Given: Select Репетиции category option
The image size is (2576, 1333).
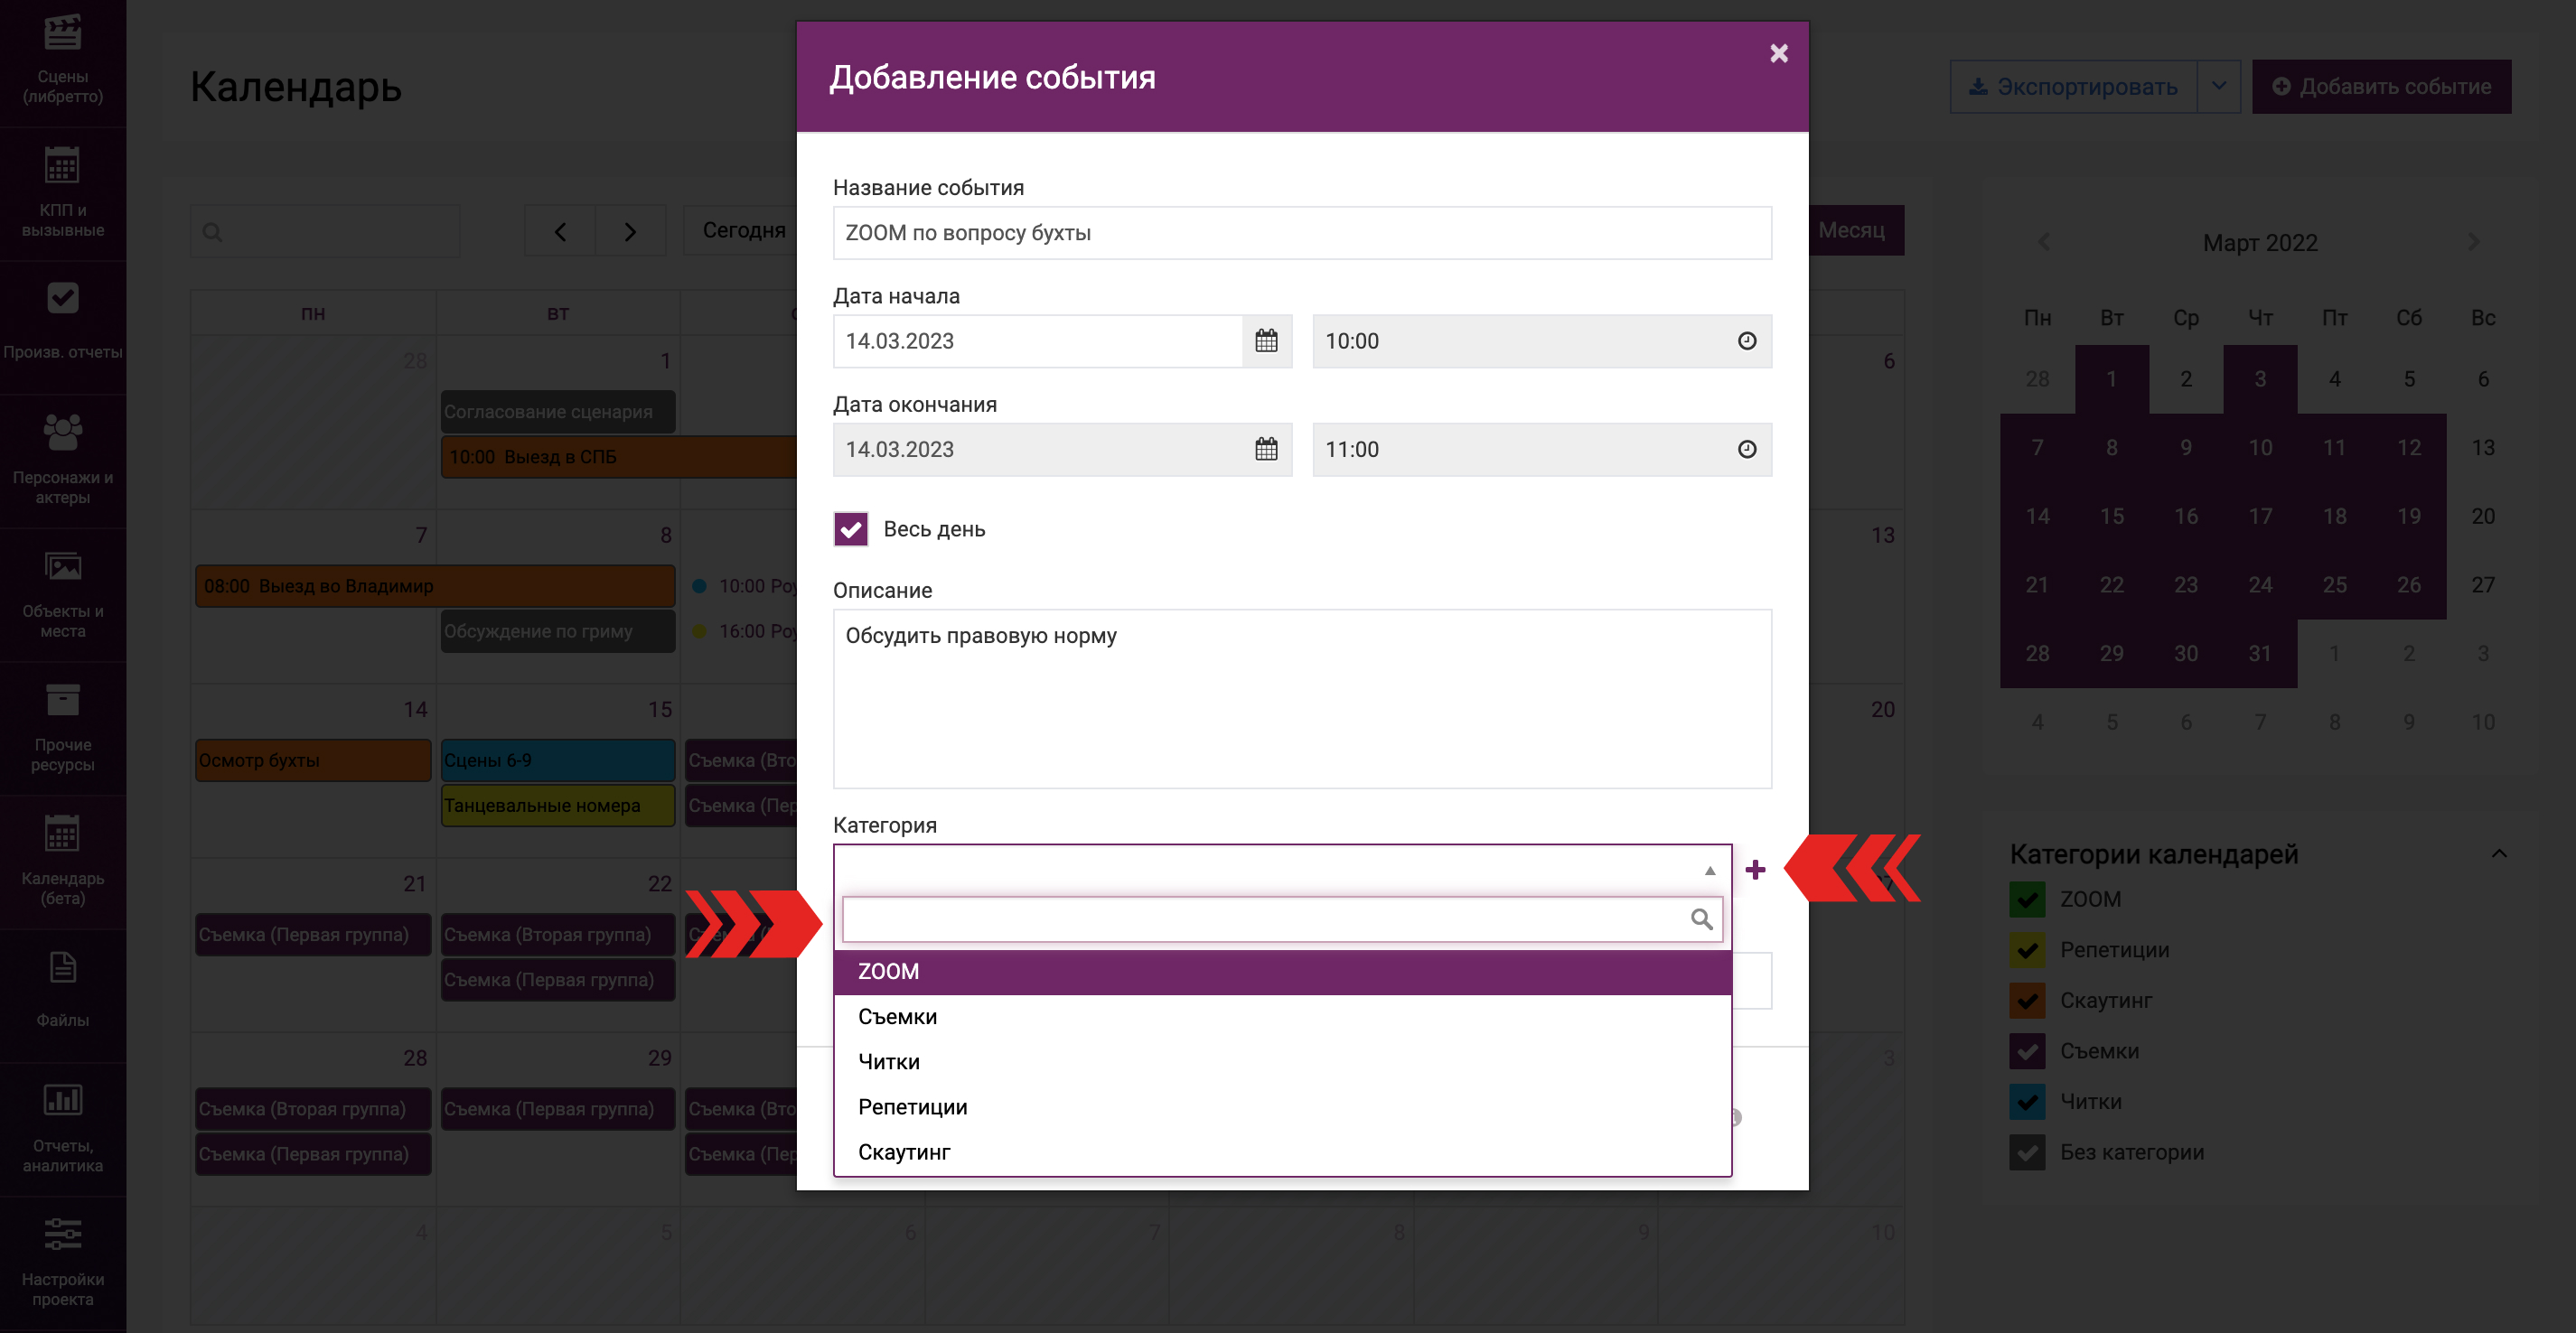Looking at the screenshot, I should pyautogui.click(x=1283, y=1107).
